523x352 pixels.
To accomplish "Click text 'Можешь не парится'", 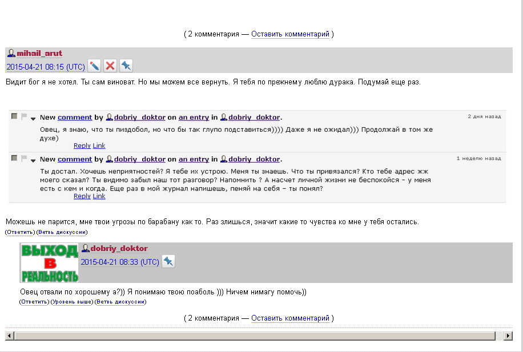I will (41, 222).
